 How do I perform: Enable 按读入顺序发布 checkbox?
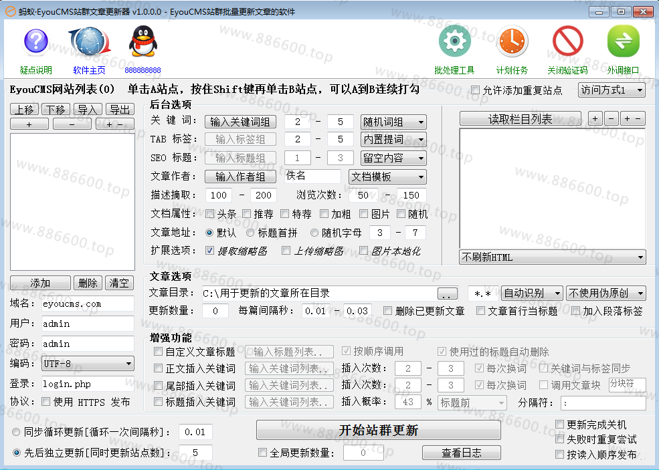tap(559, 454)
